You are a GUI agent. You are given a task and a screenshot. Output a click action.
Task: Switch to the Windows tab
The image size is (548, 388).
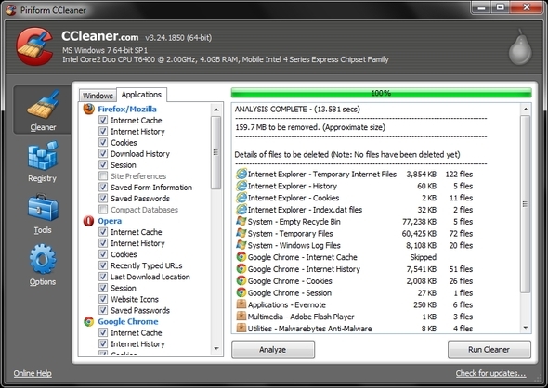click(x=98, y=96)
